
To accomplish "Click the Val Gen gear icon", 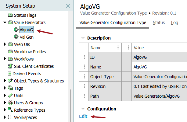I will pos(16,37).
